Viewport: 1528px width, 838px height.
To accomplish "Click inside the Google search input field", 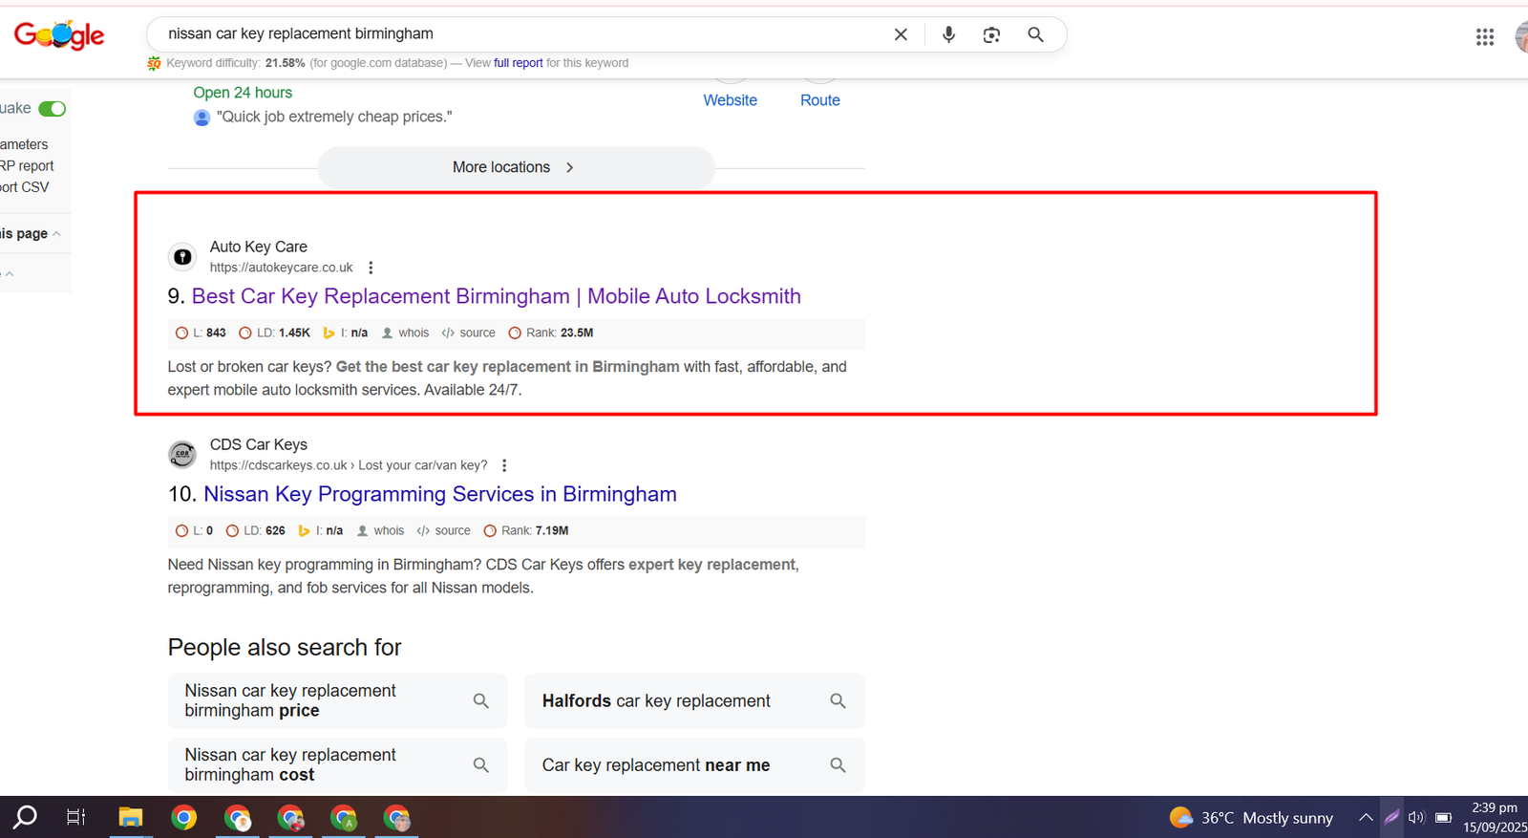I will (x=516, y=34).
